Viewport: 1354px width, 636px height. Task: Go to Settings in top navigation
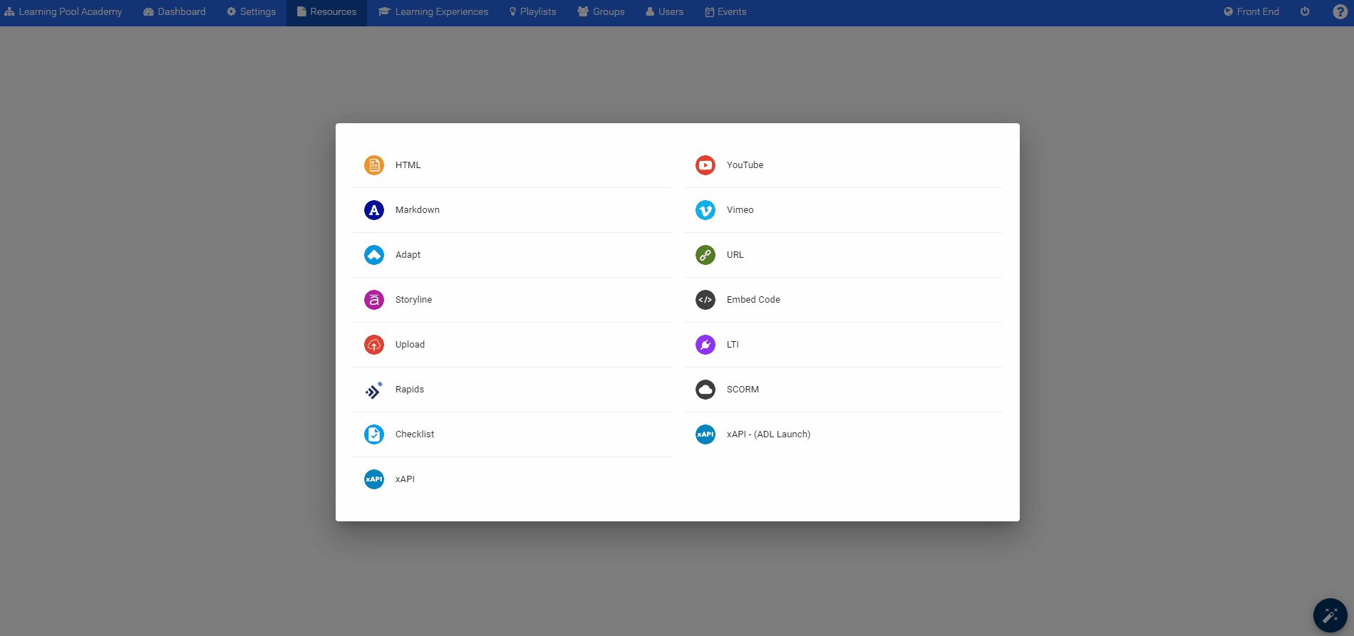(x=252, y=12)
